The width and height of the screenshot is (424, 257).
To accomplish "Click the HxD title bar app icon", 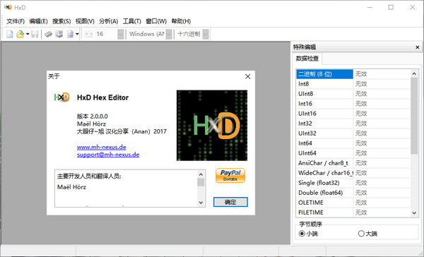I will point(8,7).
